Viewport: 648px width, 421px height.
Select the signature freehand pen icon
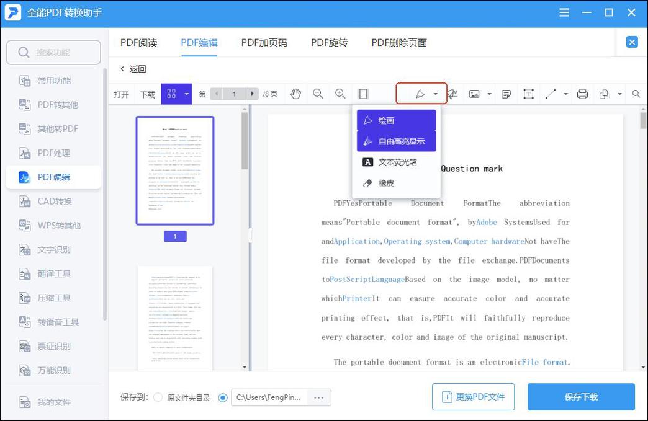click(452, 94)
